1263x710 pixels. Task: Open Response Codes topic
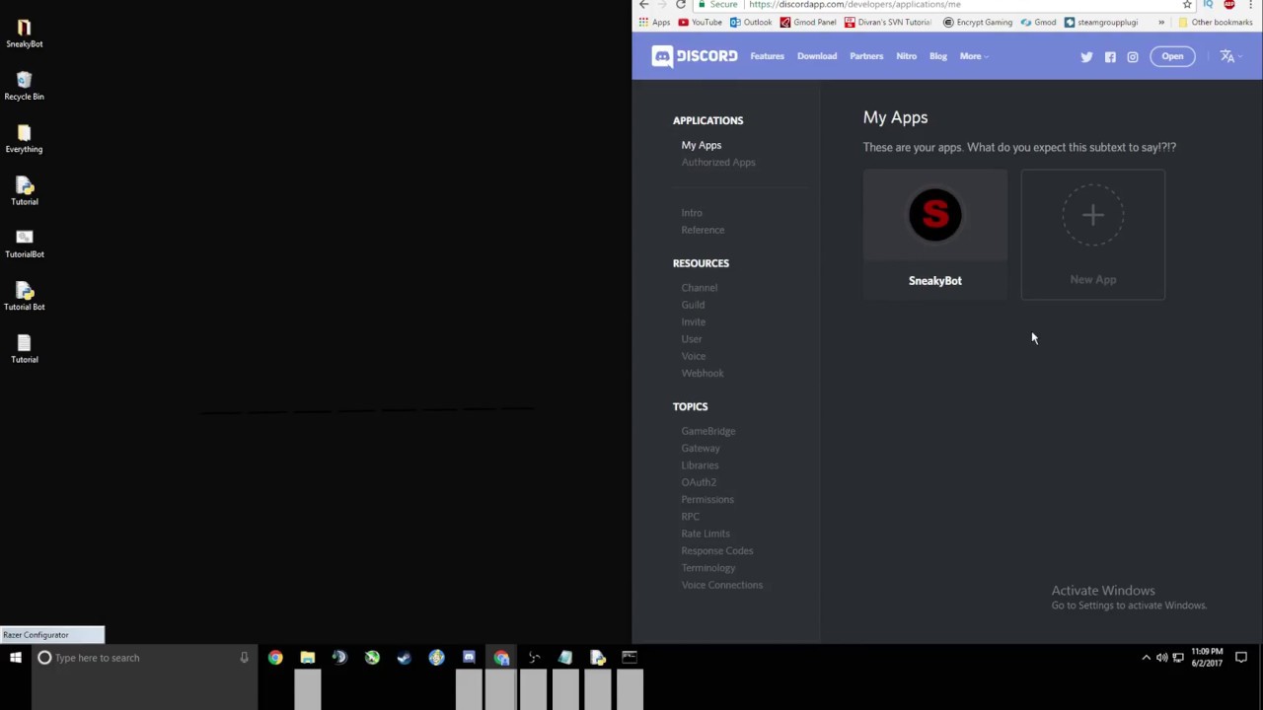tap(717, 550)
